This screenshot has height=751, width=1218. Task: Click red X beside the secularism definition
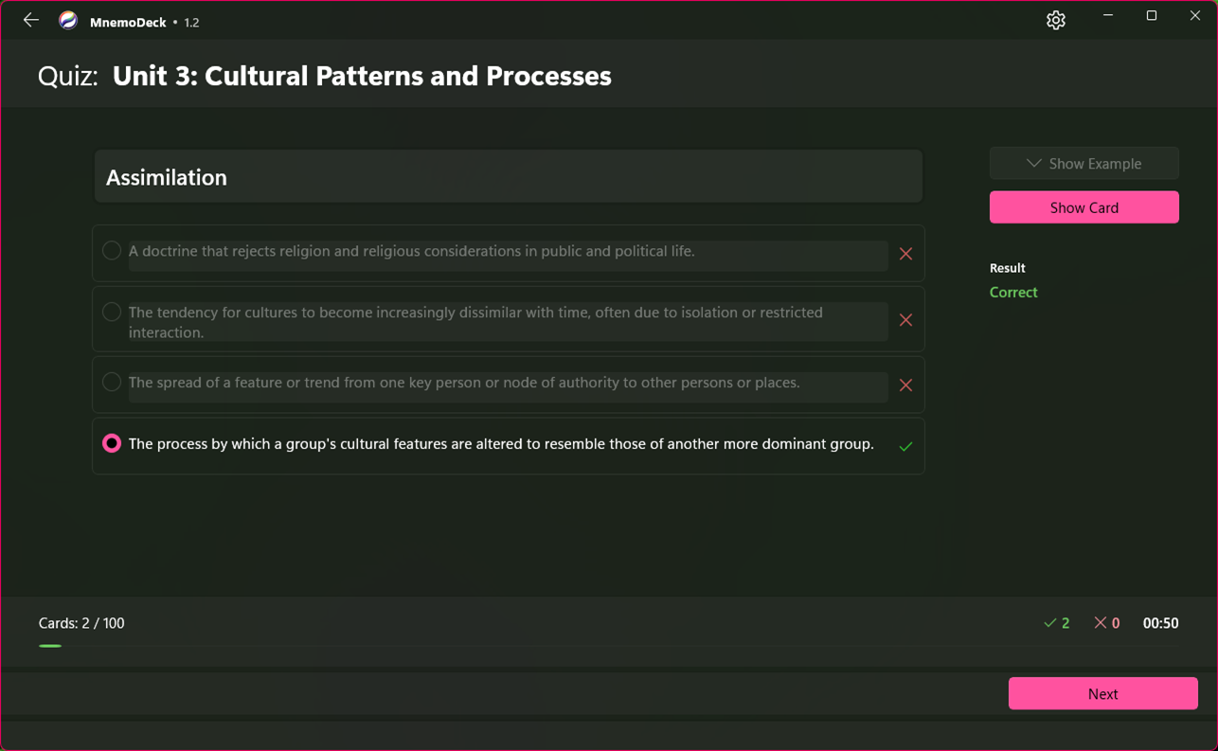(x=905, y=254)
